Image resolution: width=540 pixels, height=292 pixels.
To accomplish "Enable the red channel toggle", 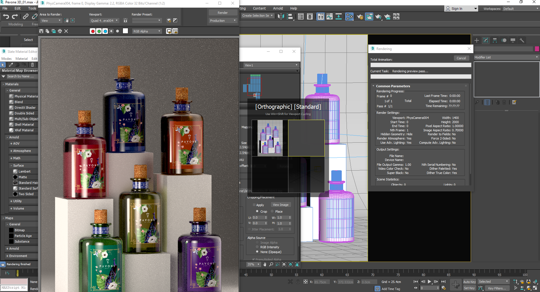I will [x=93, y=31].
